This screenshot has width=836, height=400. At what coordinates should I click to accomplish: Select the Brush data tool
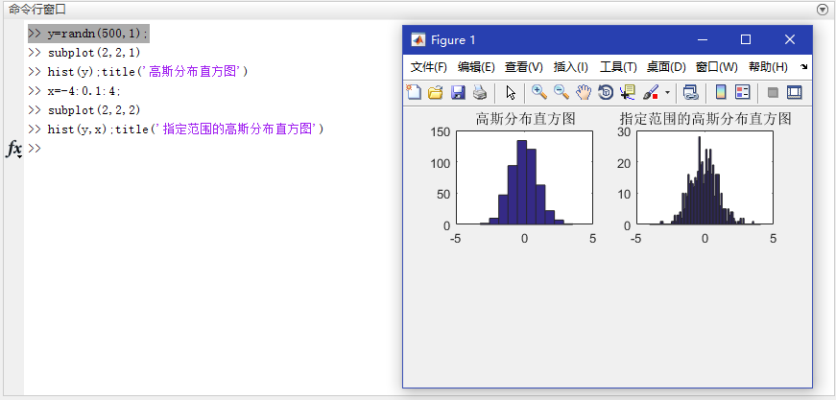pyautogui.click(x=651, y=93)
